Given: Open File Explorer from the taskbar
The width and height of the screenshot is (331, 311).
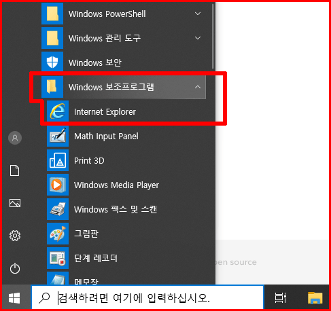Looking at the screenshot, I should (315, 298).
